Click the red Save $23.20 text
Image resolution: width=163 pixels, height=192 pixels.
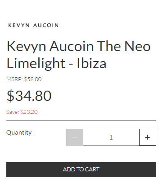coord(22,112)
